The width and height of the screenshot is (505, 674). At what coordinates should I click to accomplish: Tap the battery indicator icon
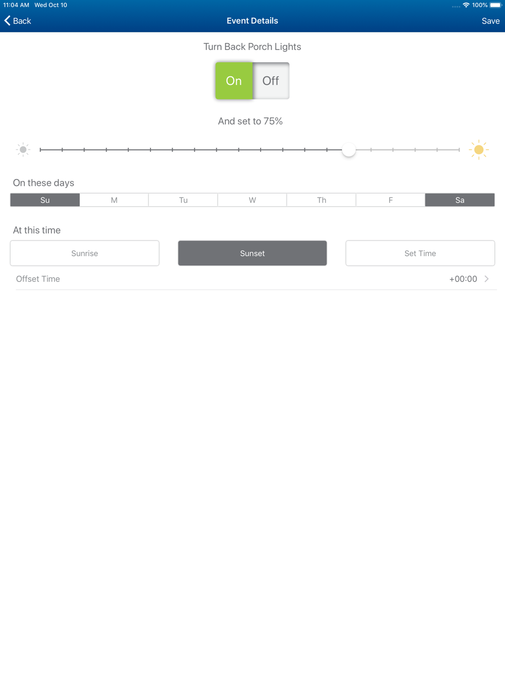(x=495, y=5)
